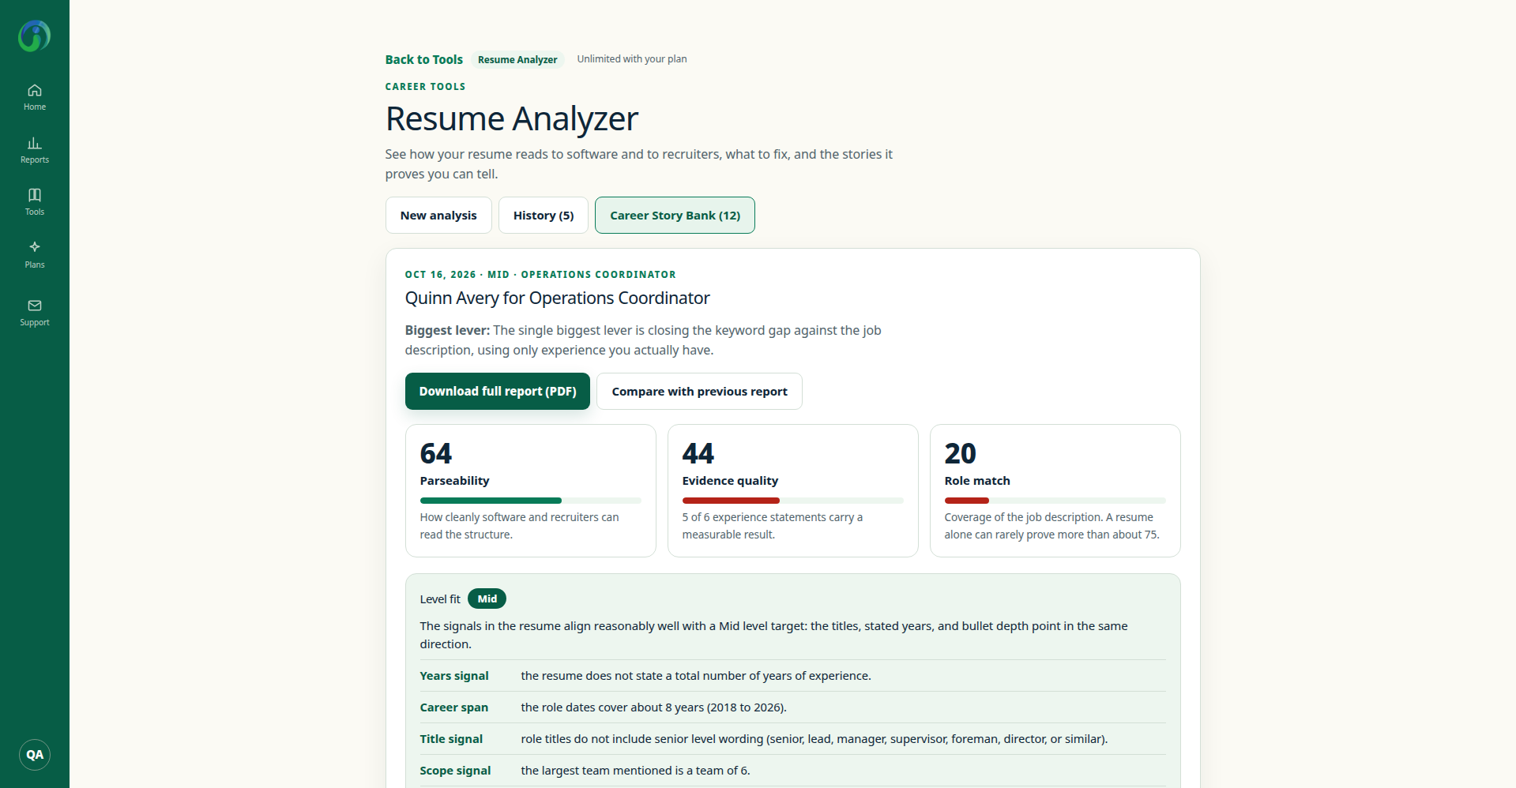
Task: Go to Home in sidebar
Action: 34,97
